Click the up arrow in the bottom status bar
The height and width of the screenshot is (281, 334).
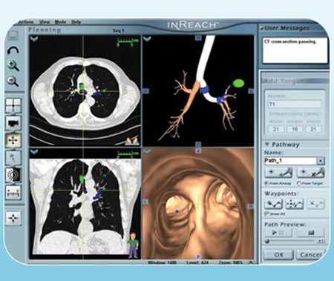[x=251, y=262]
